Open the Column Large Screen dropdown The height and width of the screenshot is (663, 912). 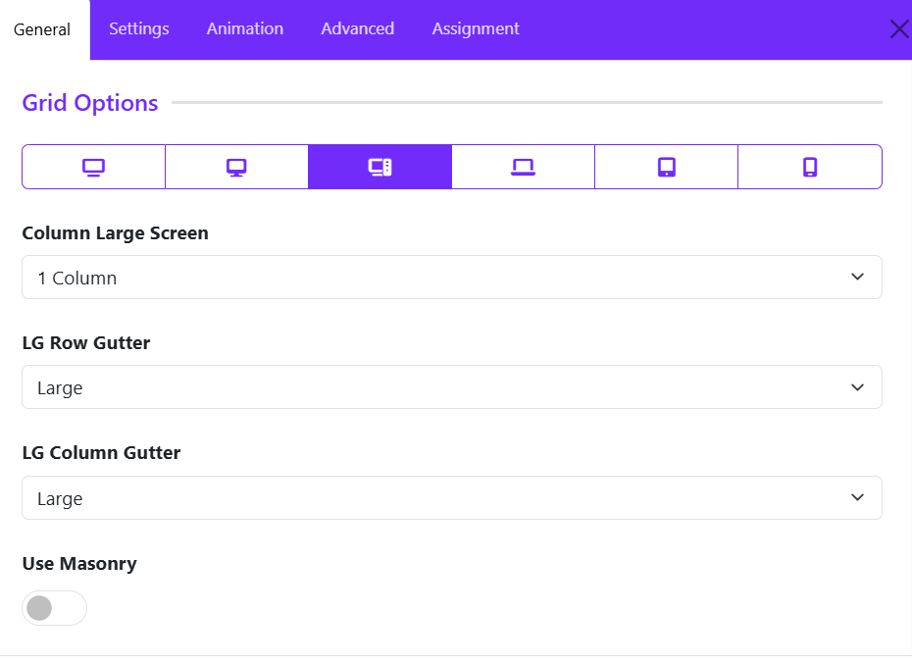[452, 278]
